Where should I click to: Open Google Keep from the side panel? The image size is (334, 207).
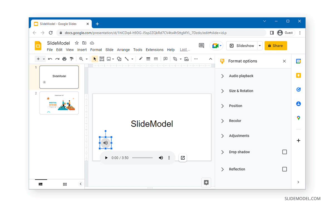(298, 75)
